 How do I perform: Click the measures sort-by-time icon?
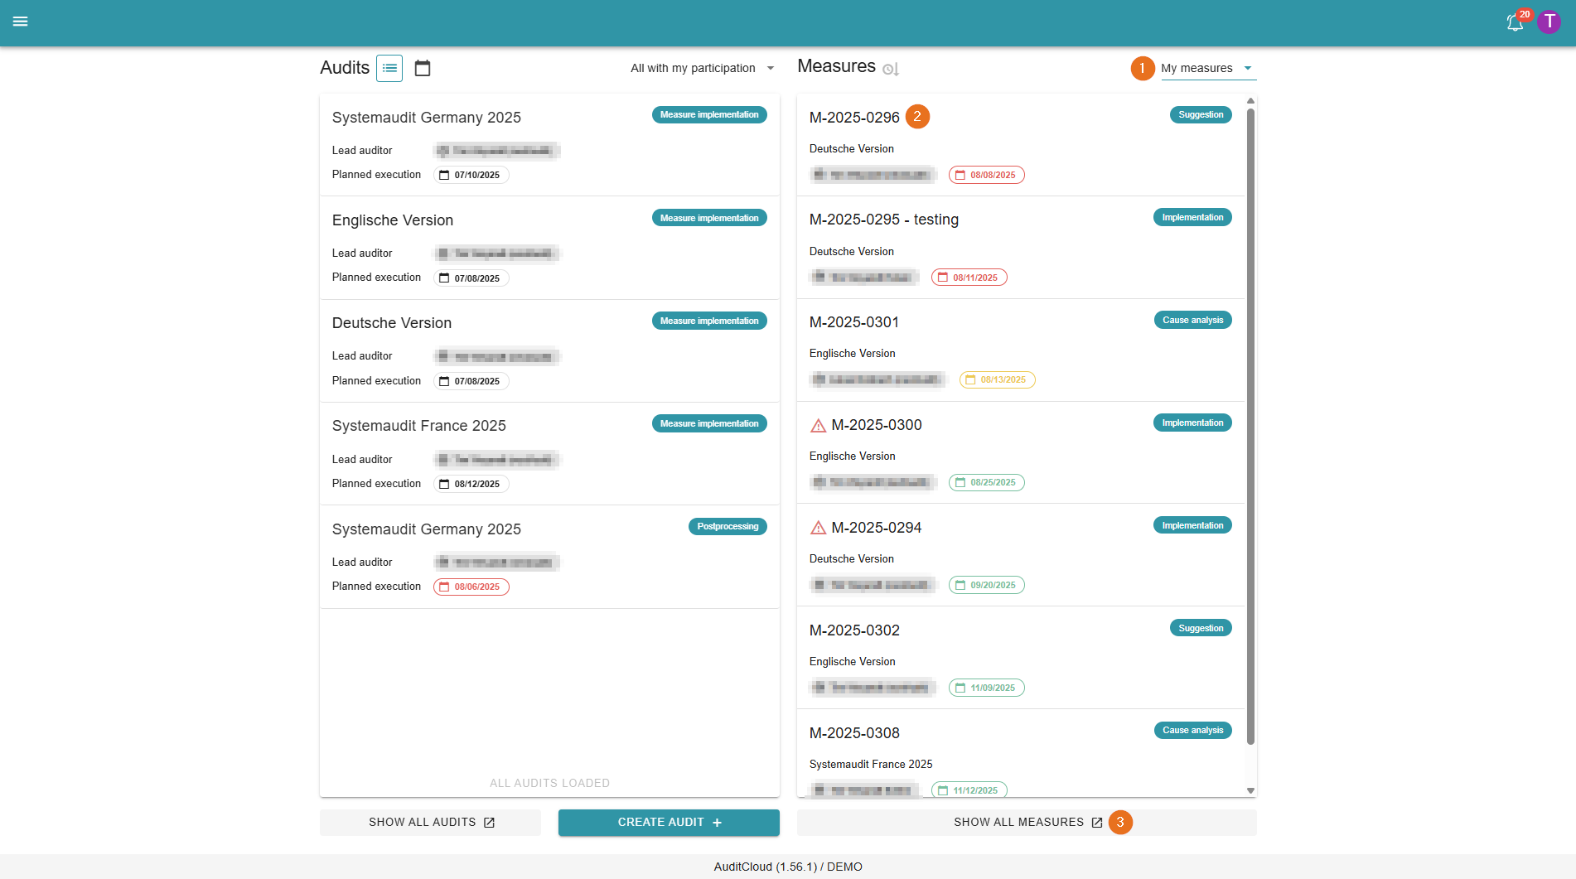tap(891, 69)
